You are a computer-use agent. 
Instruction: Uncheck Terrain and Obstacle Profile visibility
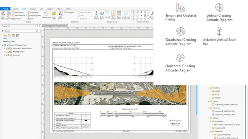click(7, 48)
